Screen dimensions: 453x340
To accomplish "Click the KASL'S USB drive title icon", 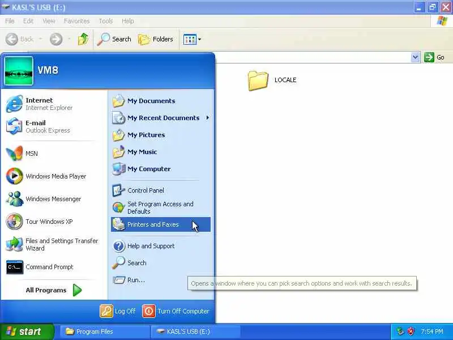I will pos(6,7).
